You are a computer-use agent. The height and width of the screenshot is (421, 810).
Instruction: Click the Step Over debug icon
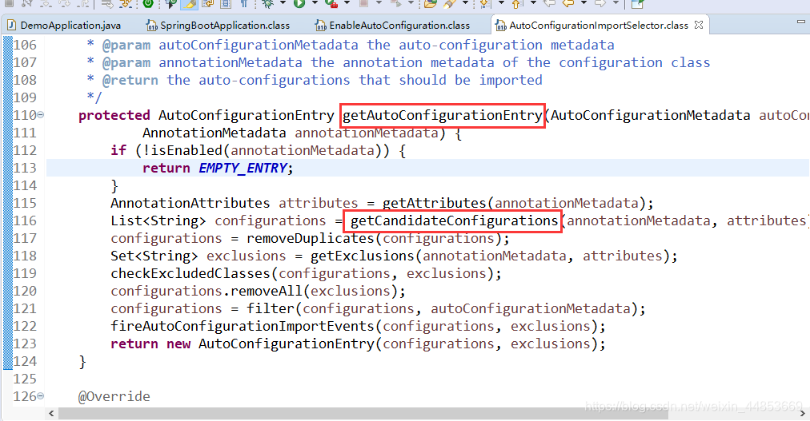(64, 4)
